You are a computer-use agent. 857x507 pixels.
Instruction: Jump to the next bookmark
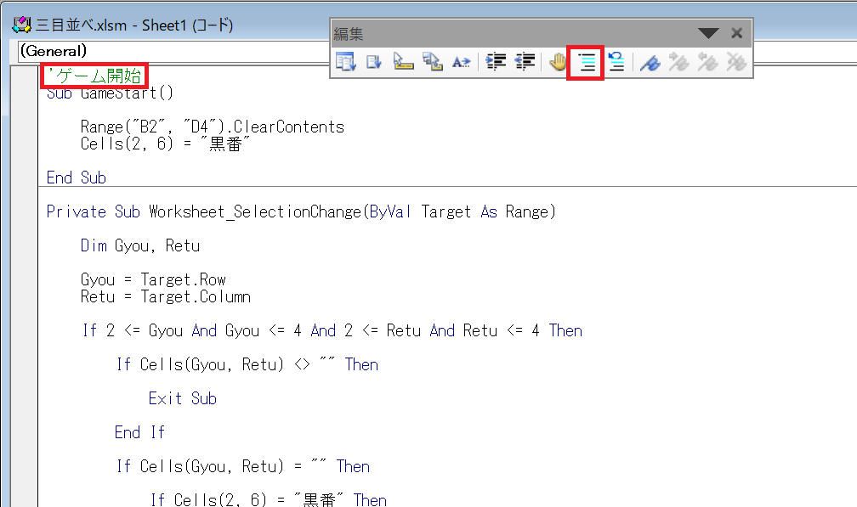678,62
